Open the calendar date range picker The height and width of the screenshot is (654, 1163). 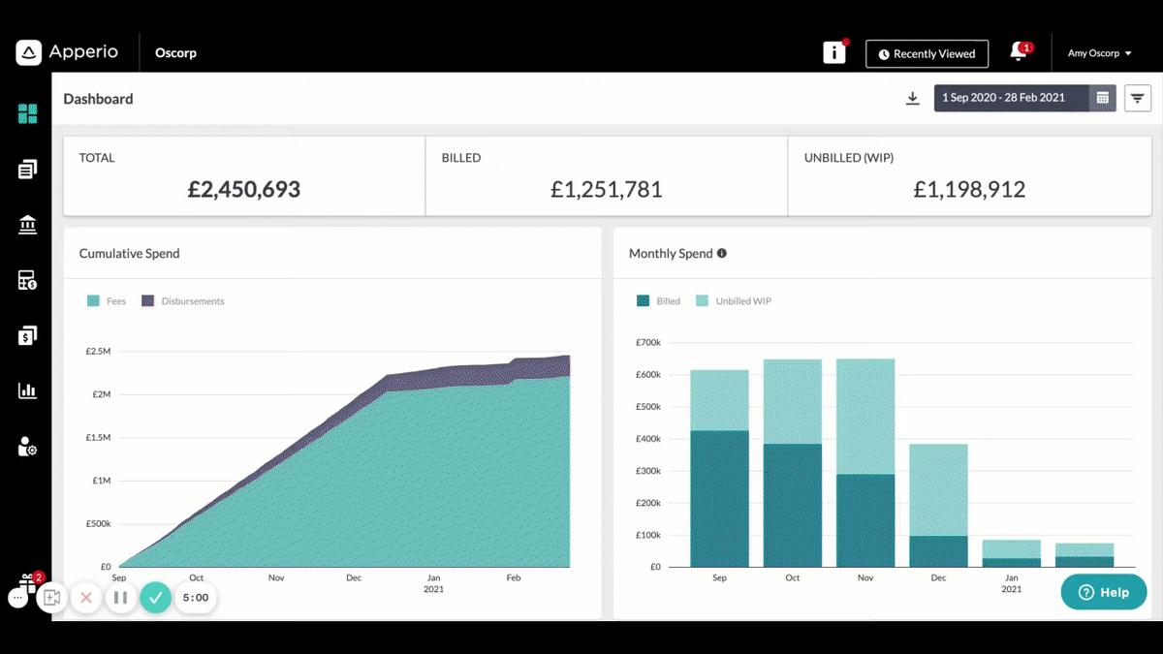click(1103, 98)
